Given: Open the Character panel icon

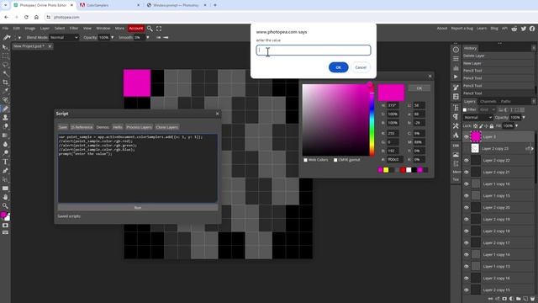Looking at the screenshot, I should 456,108.
